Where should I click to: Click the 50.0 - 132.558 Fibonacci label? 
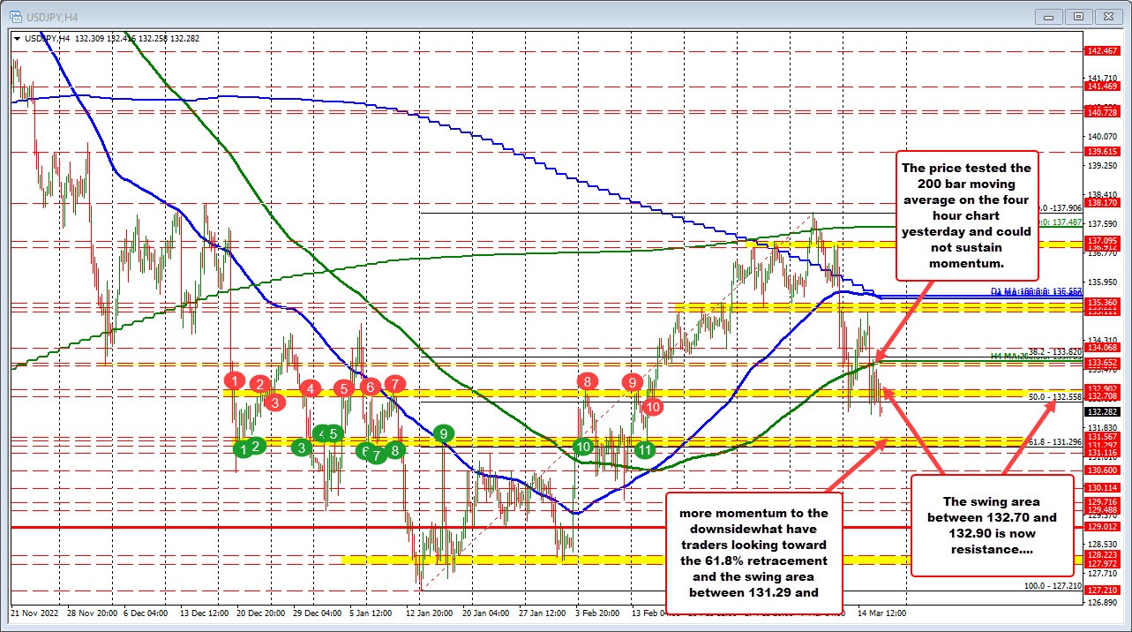click(1055, 397)
